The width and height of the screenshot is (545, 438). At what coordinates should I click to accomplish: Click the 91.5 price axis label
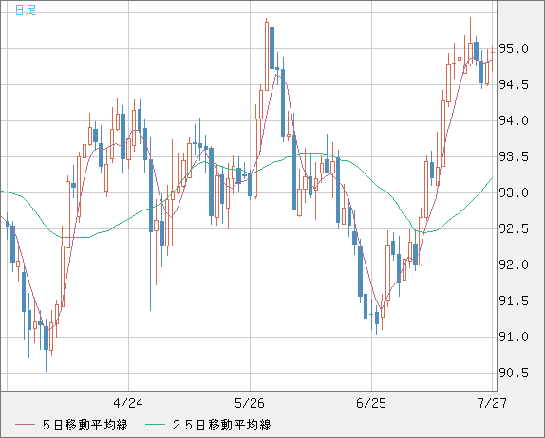[514, 301]
